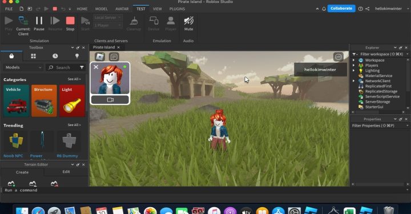Expand the NetworkClient tree node
Image resolution: width=411 pixels, height=214 pixels.
[353, 81]
